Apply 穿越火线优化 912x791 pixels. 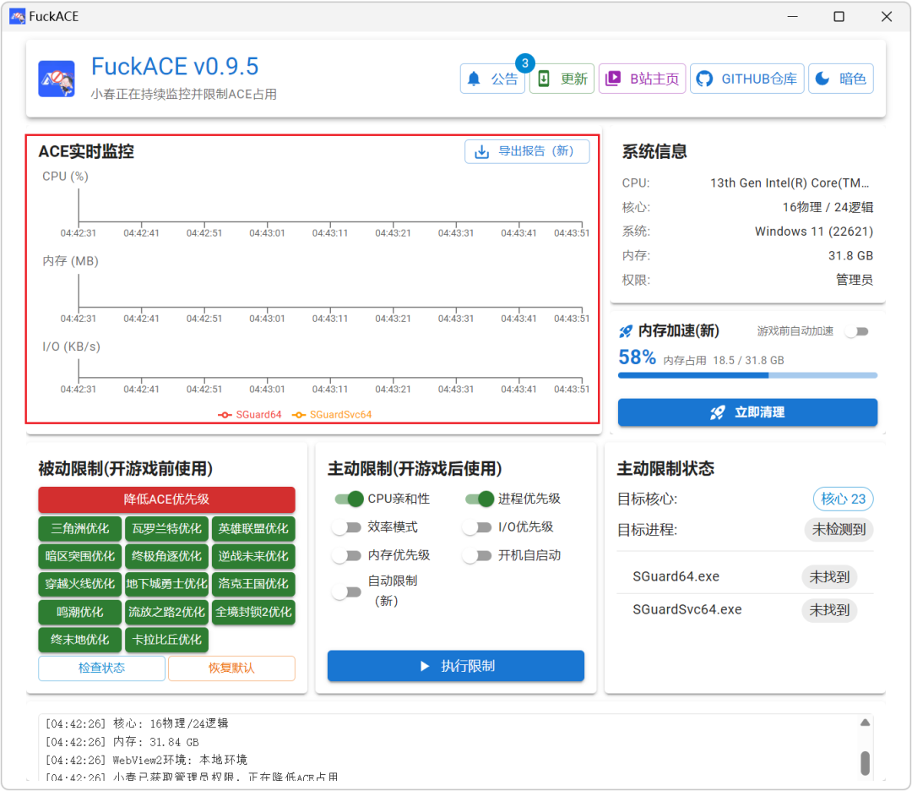pyautogui.click(x=79, y=584)
